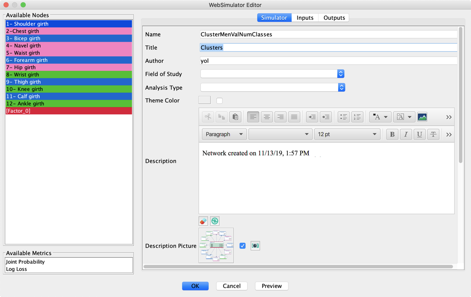Click the eraser icon below the description
Image resolution: width=471 pixels, height=297 pixels.
pos(203,221)
